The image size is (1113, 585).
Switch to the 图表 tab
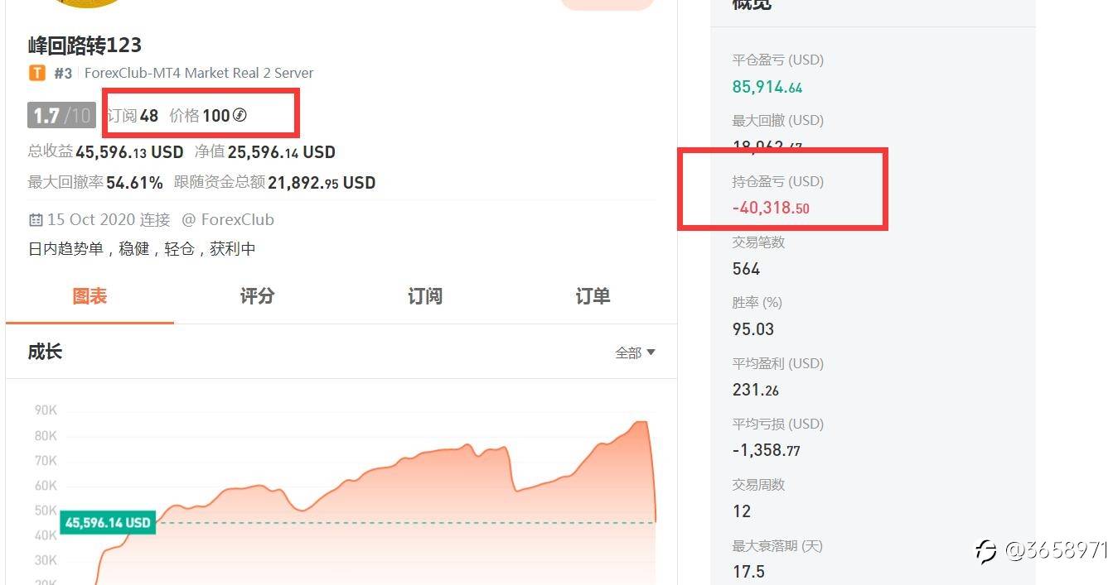(90, 296)
